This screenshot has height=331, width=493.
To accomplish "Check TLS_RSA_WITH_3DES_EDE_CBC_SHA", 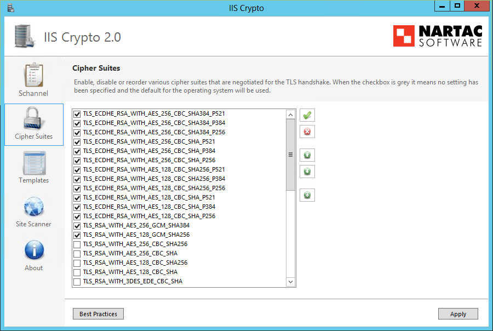I will [77, 282].
